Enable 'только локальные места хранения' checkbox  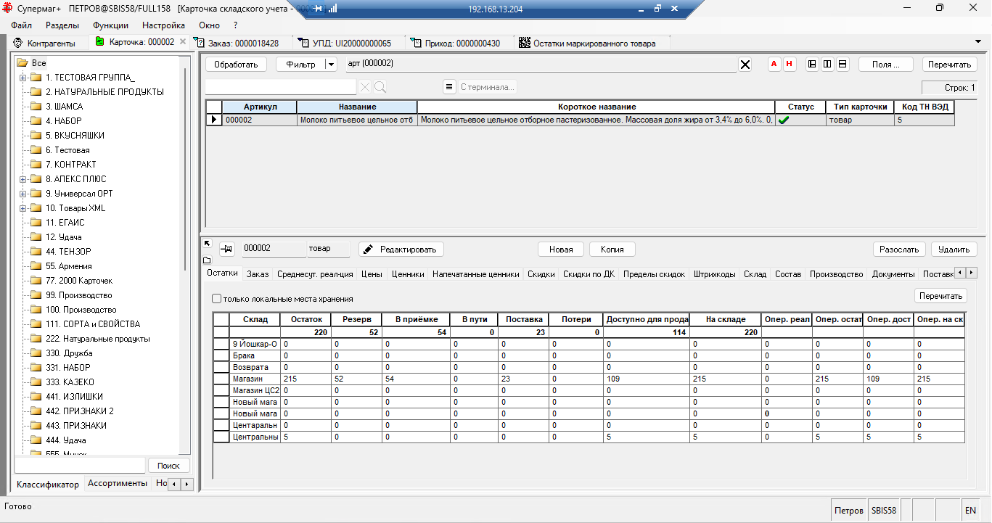(217, 299)
